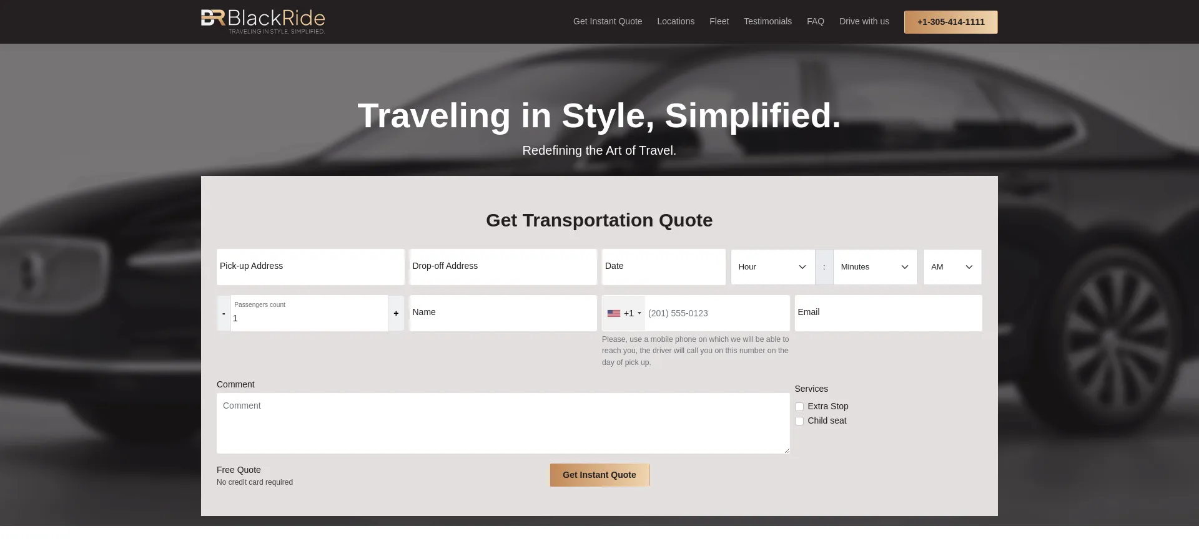Click the US flag country selector

623,313
